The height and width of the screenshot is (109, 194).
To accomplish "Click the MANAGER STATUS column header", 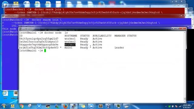I will [x=125, y=36].
